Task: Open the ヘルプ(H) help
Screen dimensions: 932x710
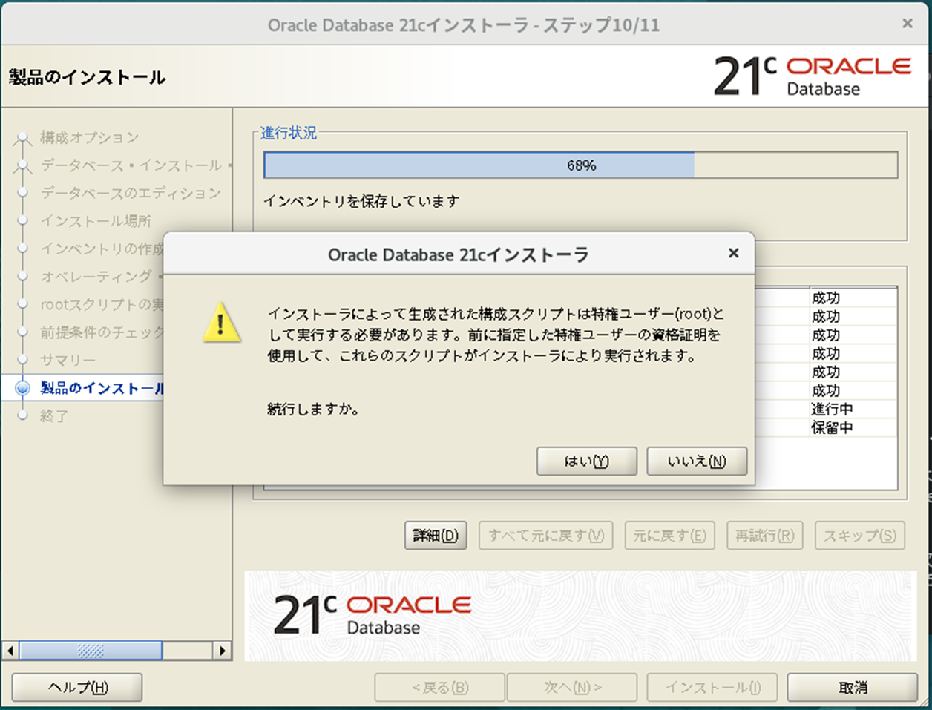Action: pyautogui.click(x=75, y=687)
